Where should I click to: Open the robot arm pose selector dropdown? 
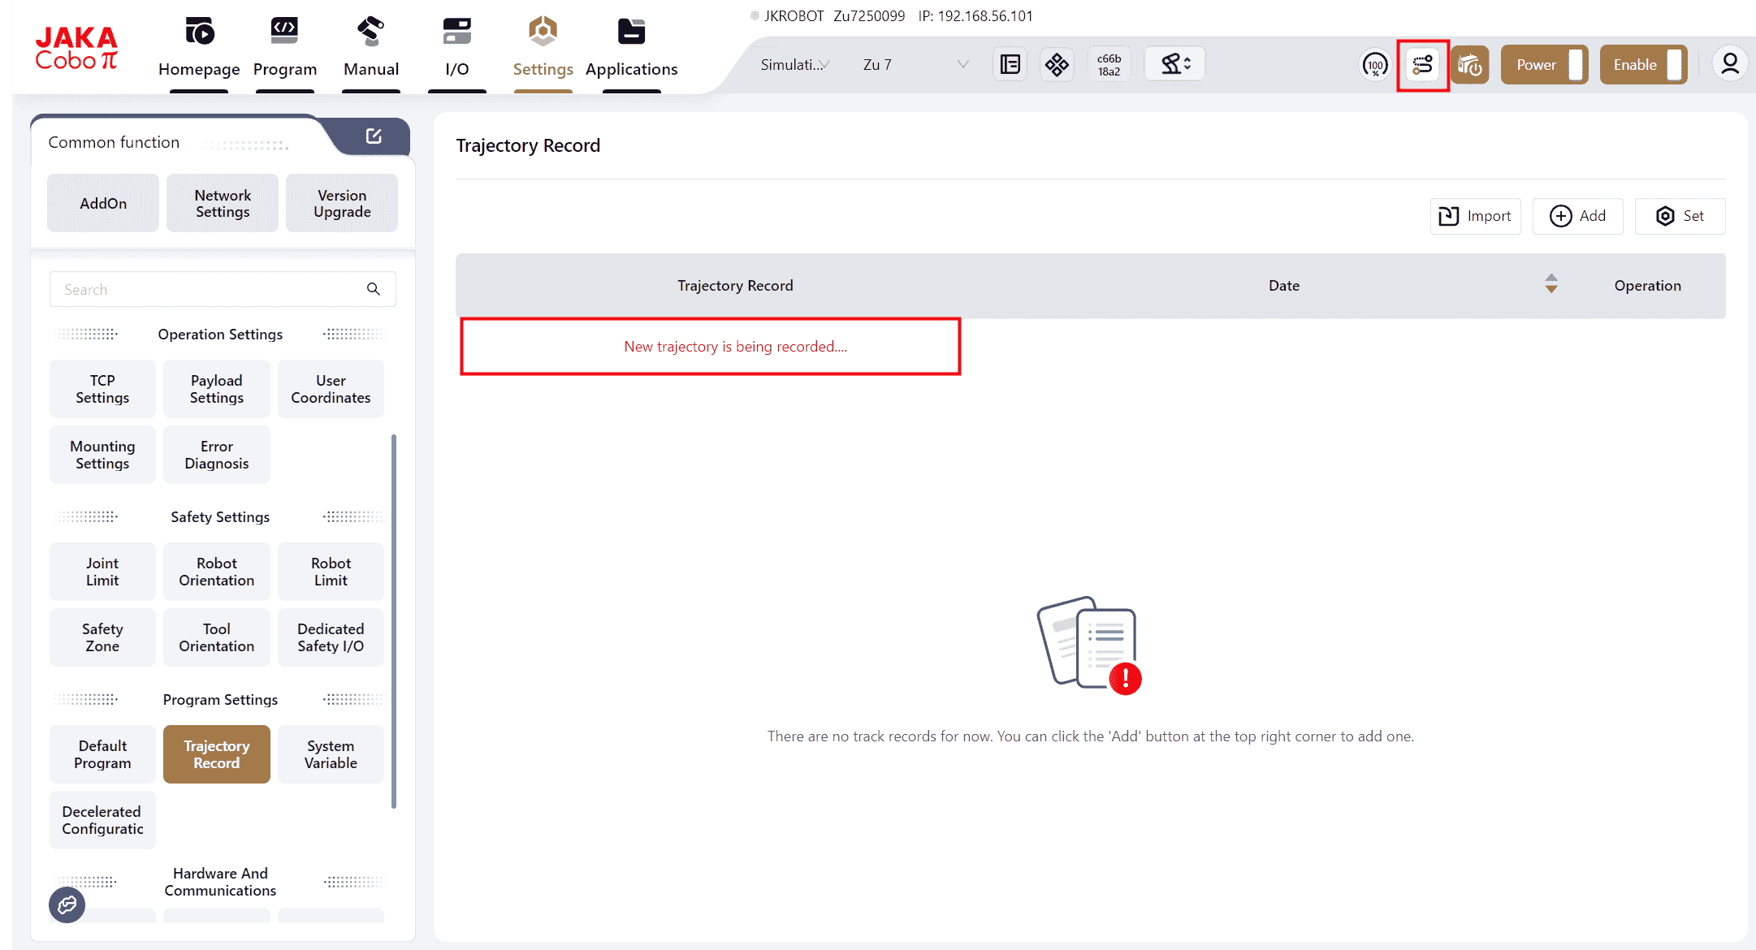pyautogui.click(x=1174, y=64)
